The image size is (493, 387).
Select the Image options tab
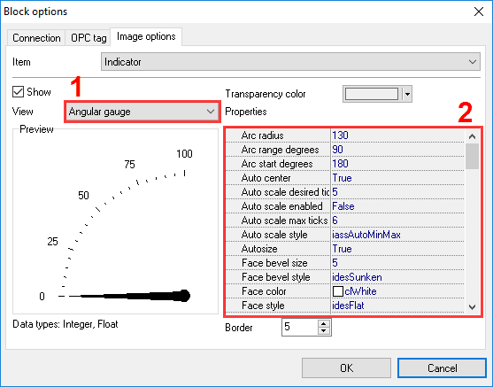tap(146, 36)
